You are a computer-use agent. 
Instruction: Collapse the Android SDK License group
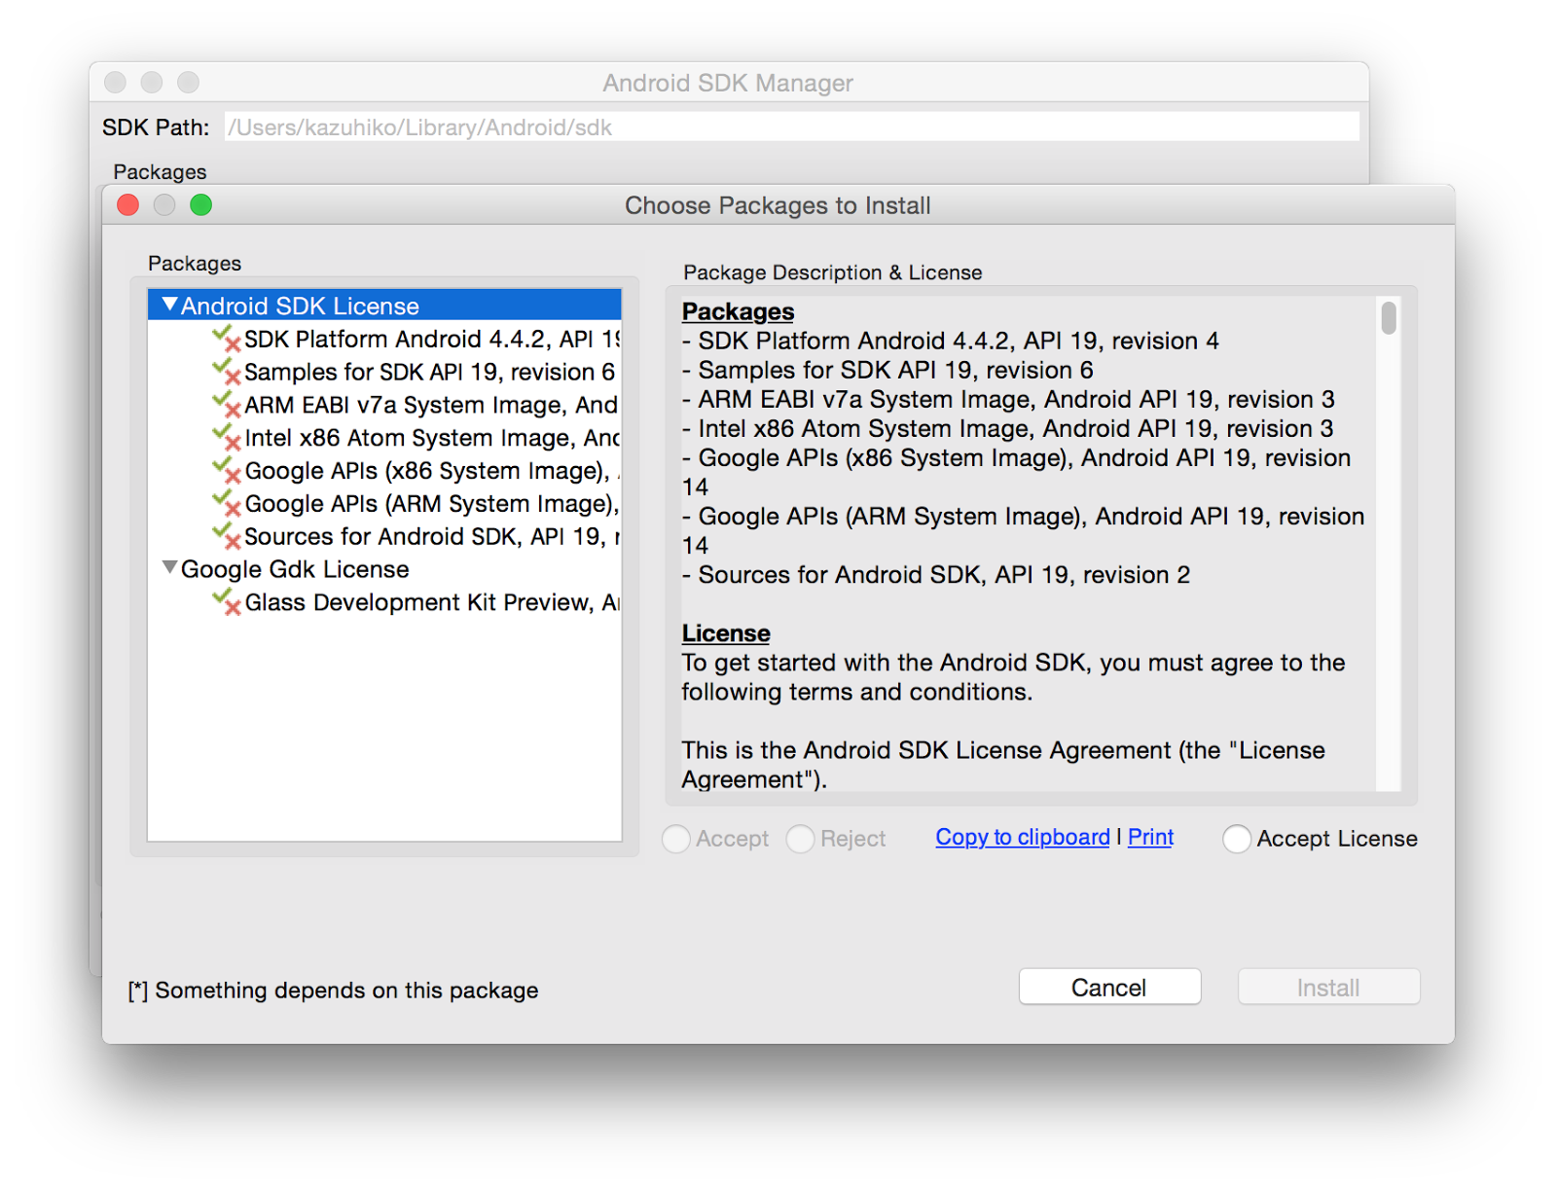point(170,305)
